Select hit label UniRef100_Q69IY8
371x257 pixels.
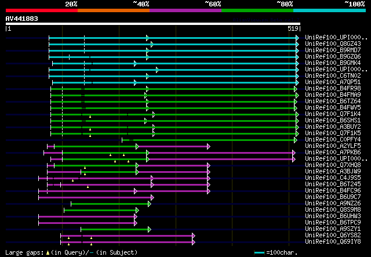pos(333,242)
